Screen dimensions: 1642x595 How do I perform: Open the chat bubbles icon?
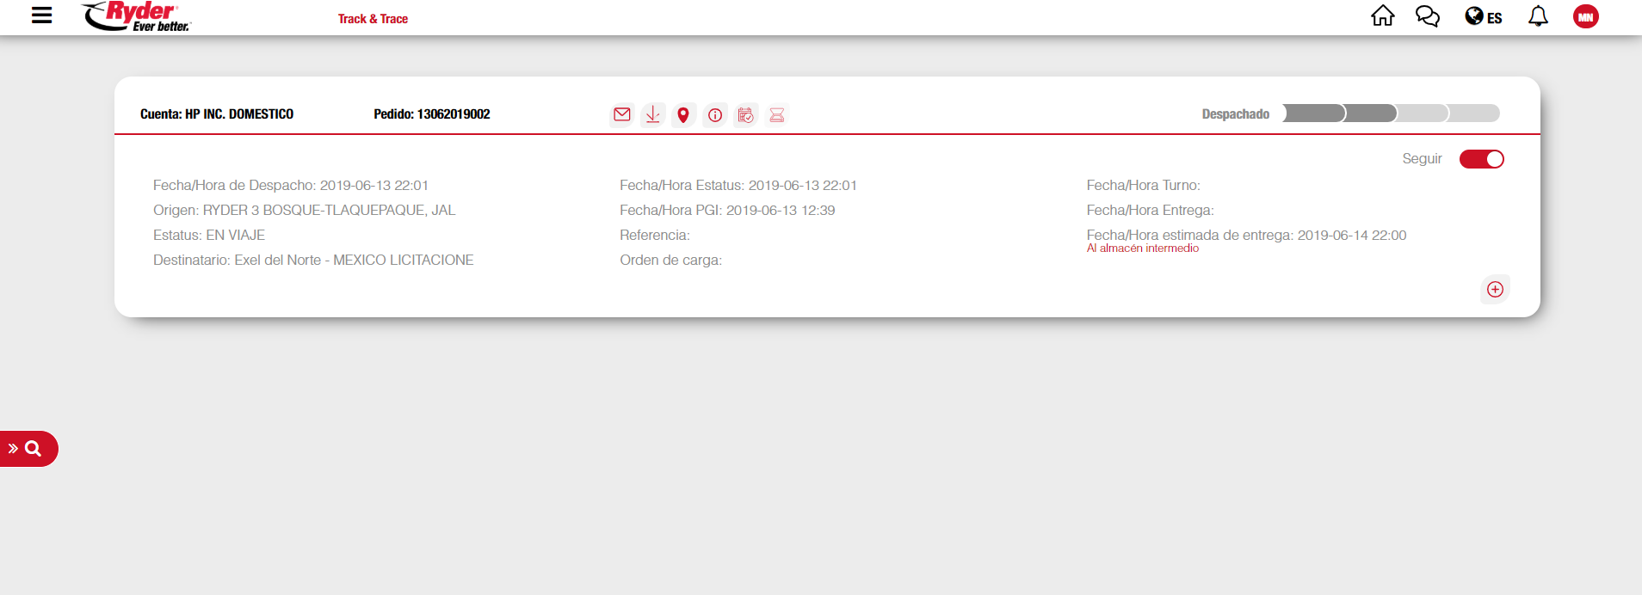(x=1427, y=16)
